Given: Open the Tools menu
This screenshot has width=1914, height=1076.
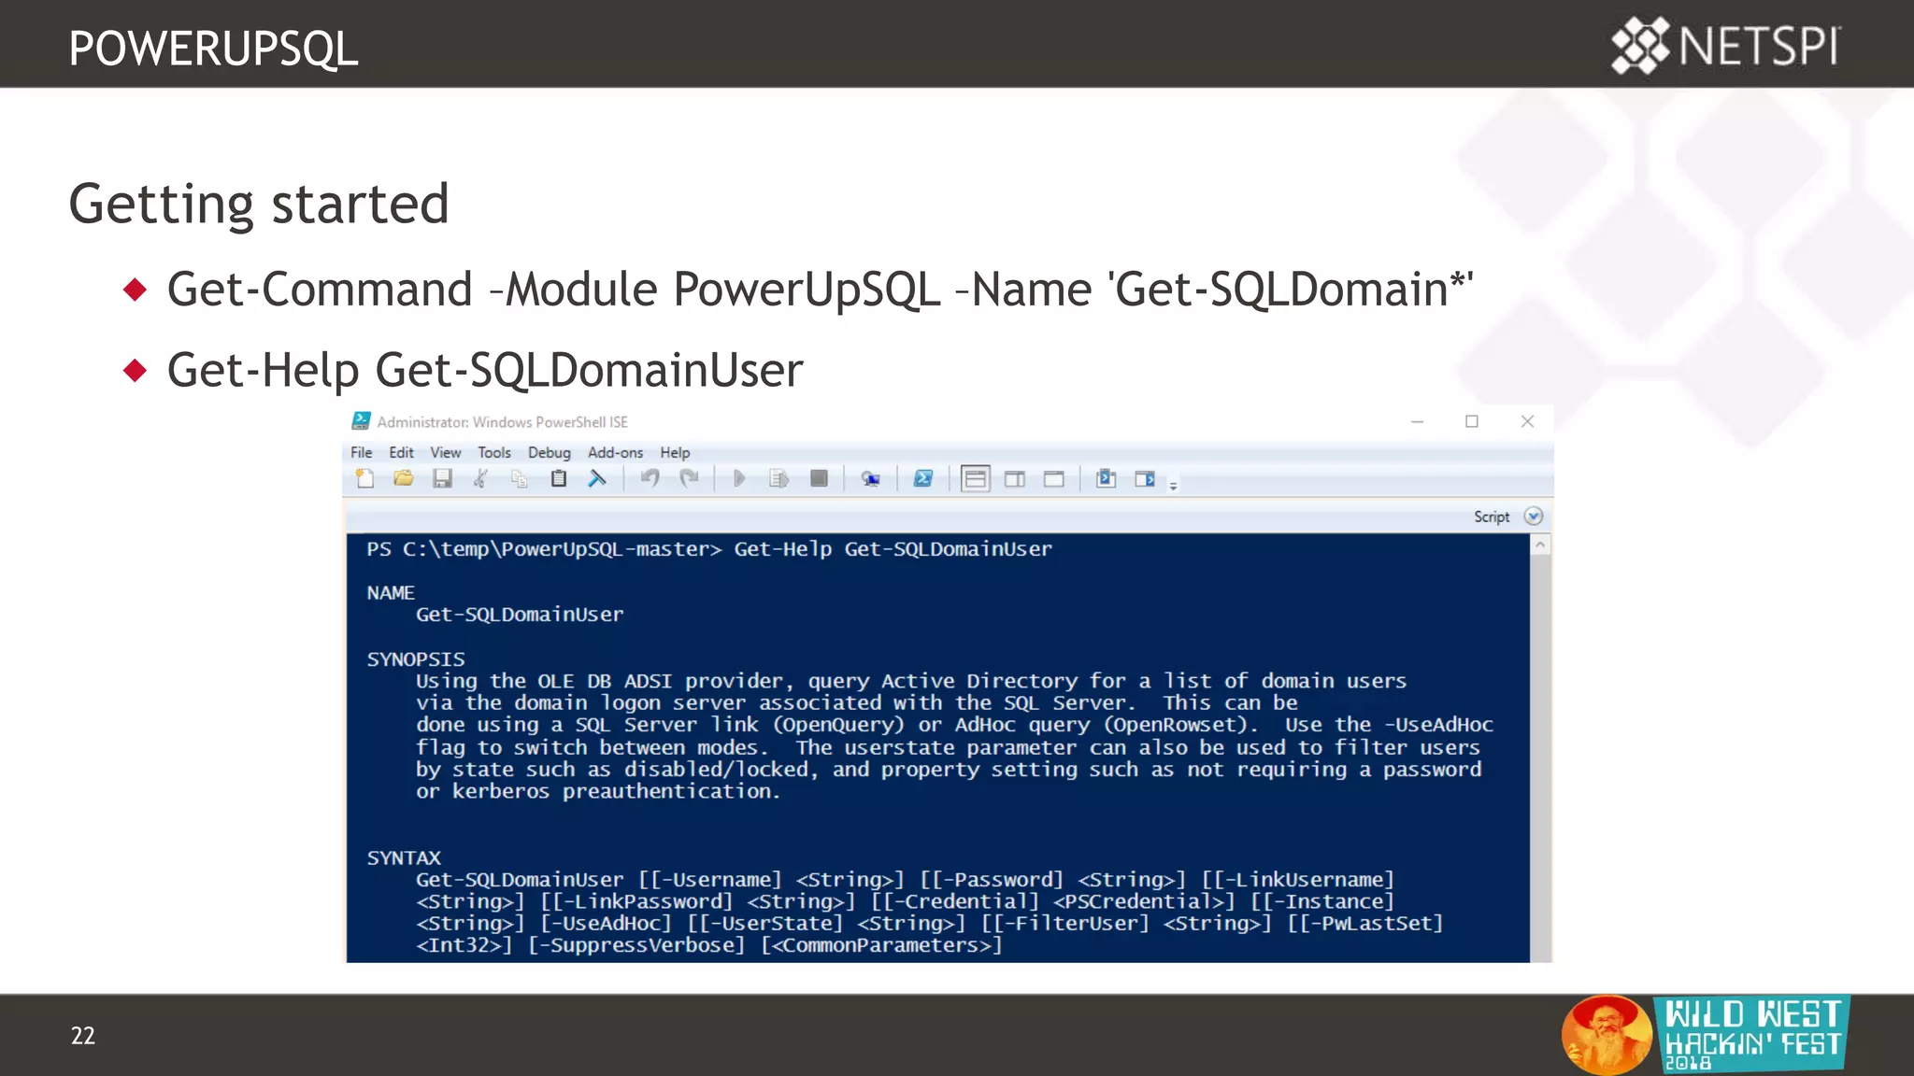Looking at the screenshot, I should [493, 452].
